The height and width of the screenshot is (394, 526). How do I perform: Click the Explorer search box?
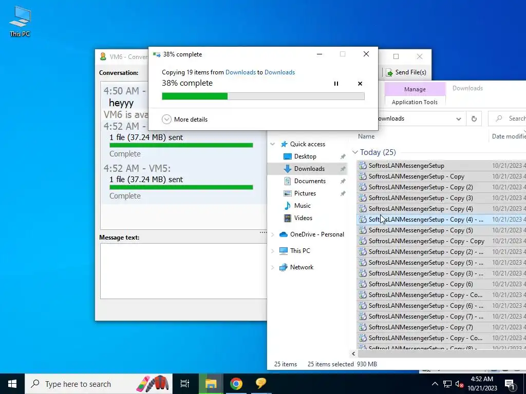(508, 119)
